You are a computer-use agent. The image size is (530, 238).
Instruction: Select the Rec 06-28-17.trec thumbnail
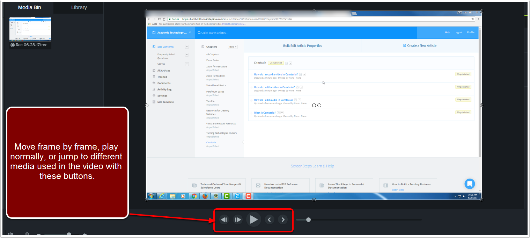coord(30,29)
